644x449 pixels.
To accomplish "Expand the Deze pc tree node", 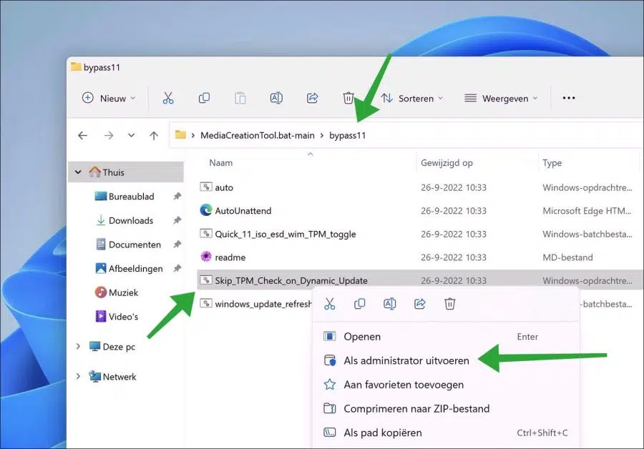I will click(x=78, y=347).
